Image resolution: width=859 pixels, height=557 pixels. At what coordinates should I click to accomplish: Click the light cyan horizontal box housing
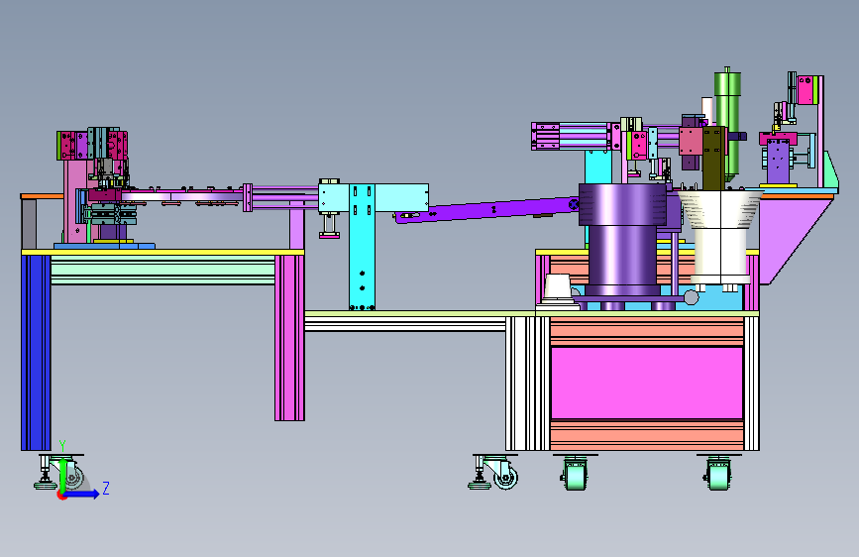point(374,197)
